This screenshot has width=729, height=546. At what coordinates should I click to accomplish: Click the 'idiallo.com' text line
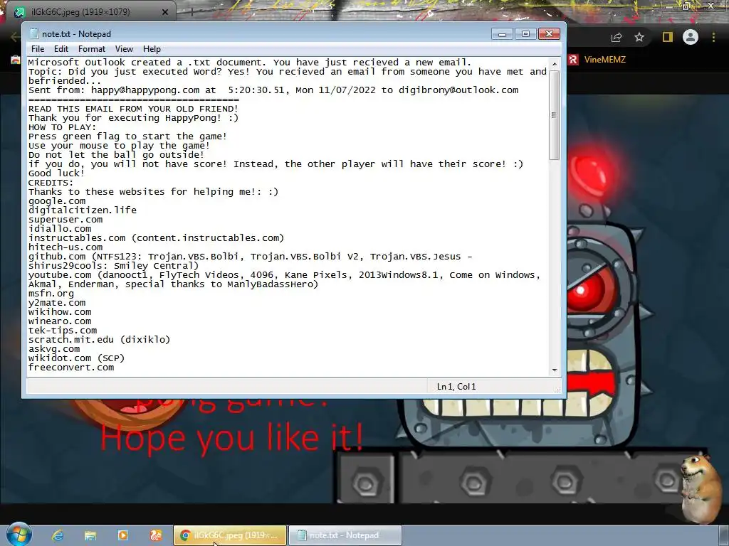tap(60, 229)
